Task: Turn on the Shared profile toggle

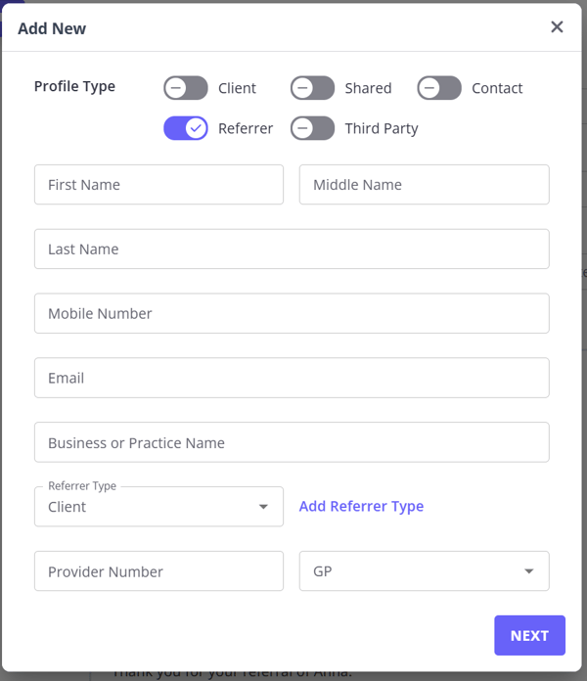Action: coord(312,88)
